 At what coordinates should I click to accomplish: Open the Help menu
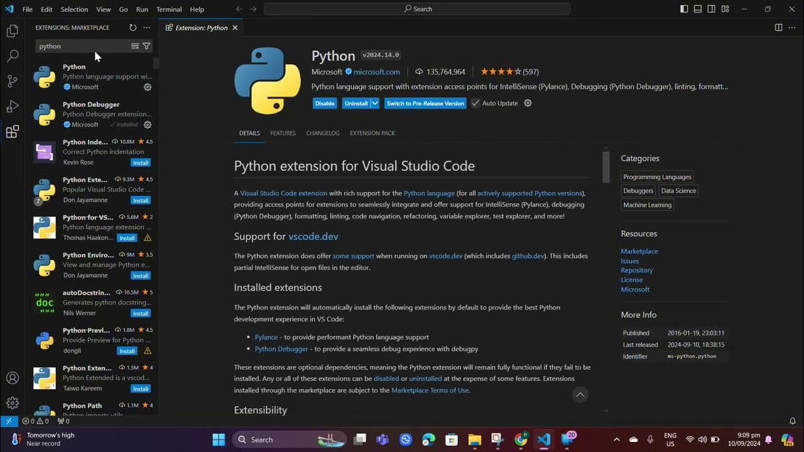tap(197, 9)
